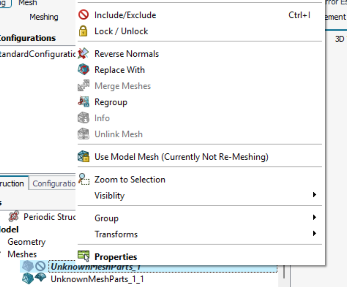Expand the Visiblity submenu arrow
Viewport: 347px width, 287px height.
point(315,195)
